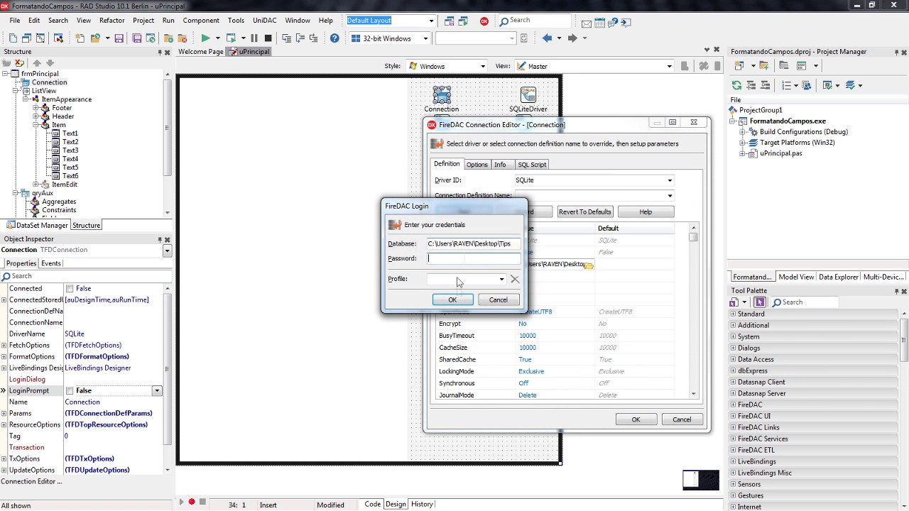Image resolution: width=909 pixels, height=511 pixels.
Task: Open the UniDAC menu
Action: (265, 21)
